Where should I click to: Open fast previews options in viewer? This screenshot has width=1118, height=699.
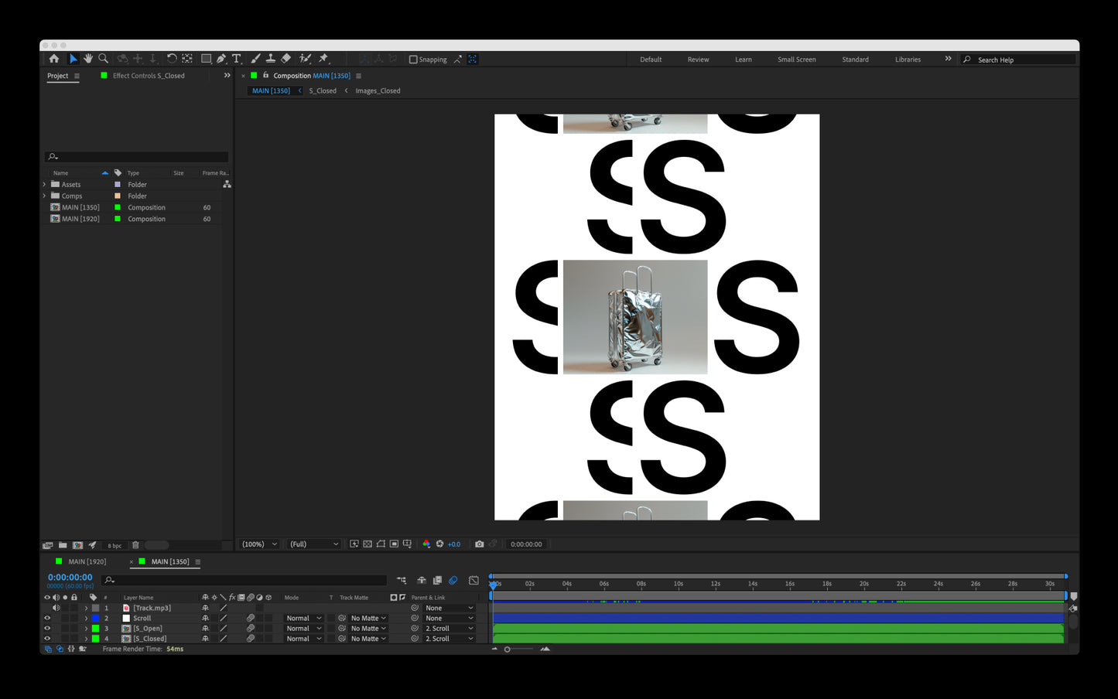[354, 544]
